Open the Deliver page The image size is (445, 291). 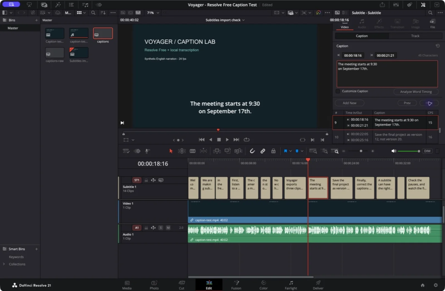(318, 285)
